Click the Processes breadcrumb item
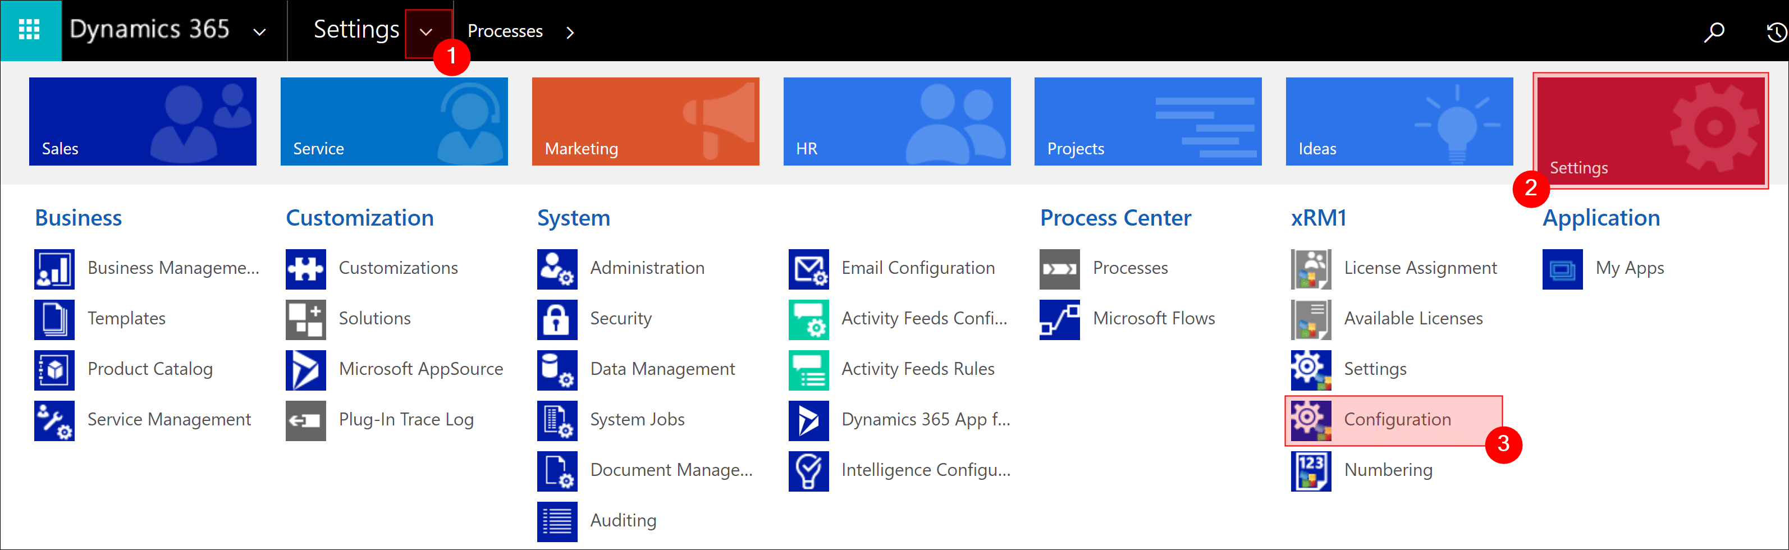This screenshot has height=550, width=1789. (x=505, y=31)
